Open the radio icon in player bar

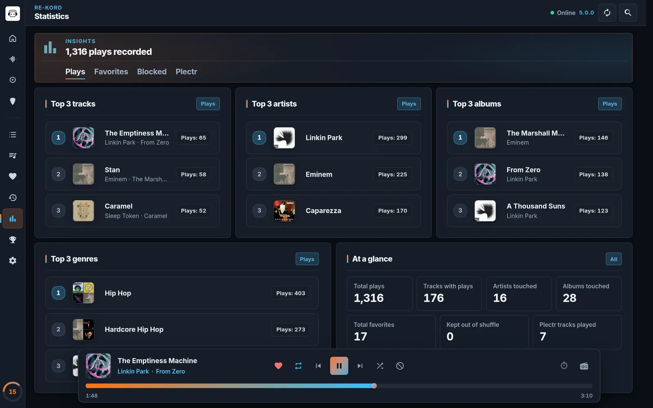584,366
